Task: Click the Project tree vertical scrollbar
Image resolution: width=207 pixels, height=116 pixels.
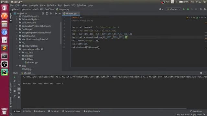Action: (x=61, y=33)
